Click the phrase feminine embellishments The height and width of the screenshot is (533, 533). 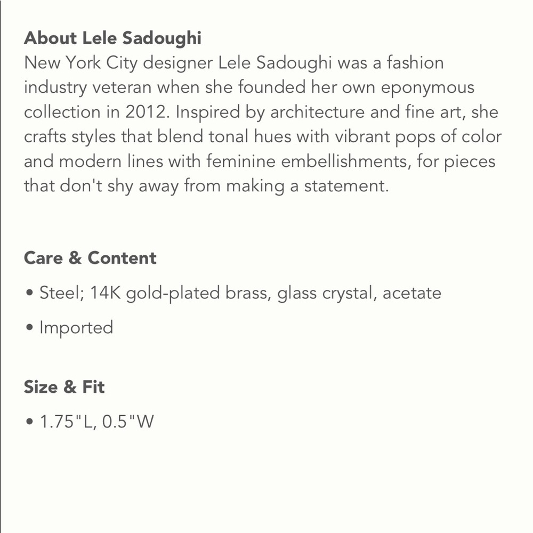click(306, 161)
